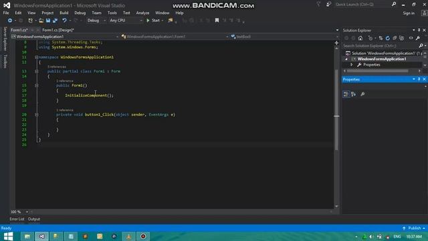The image size is (428, 241).
Task: Open the editor zoom 100 % dropdown
Action: tap(27, 212)
